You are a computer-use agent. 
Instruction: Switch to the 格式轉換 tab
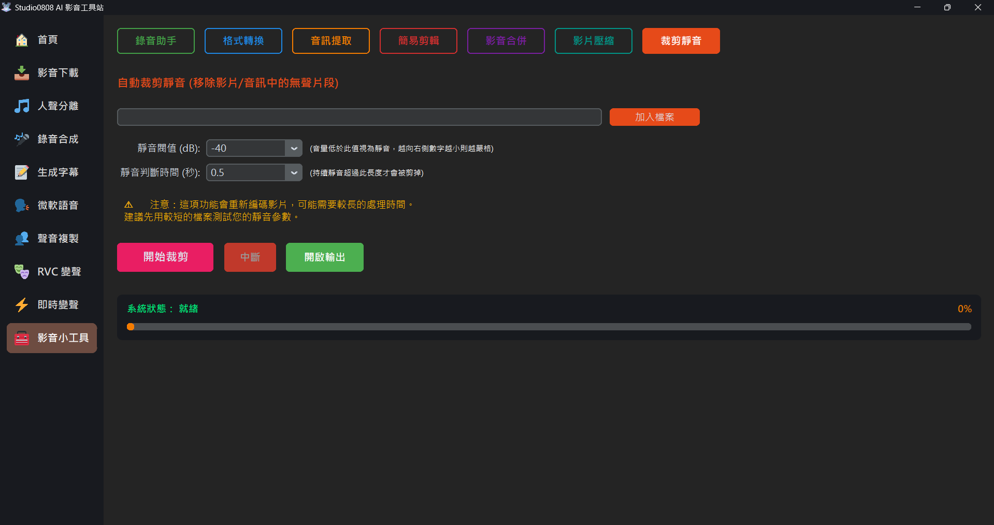pos(243,41)
